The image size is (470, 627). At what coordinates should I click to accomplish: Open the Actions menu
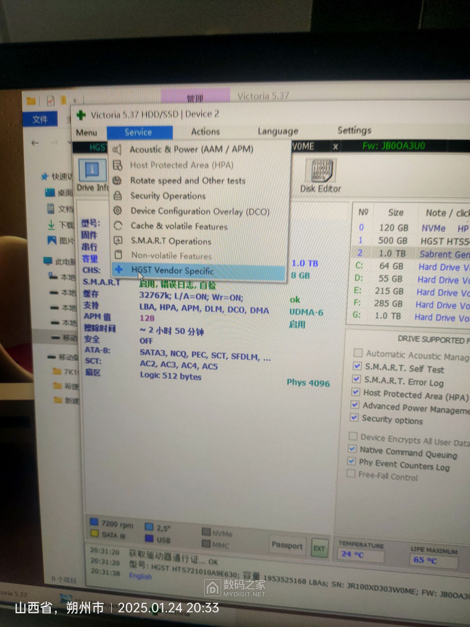pyautogui.click(x=205, y=132)
